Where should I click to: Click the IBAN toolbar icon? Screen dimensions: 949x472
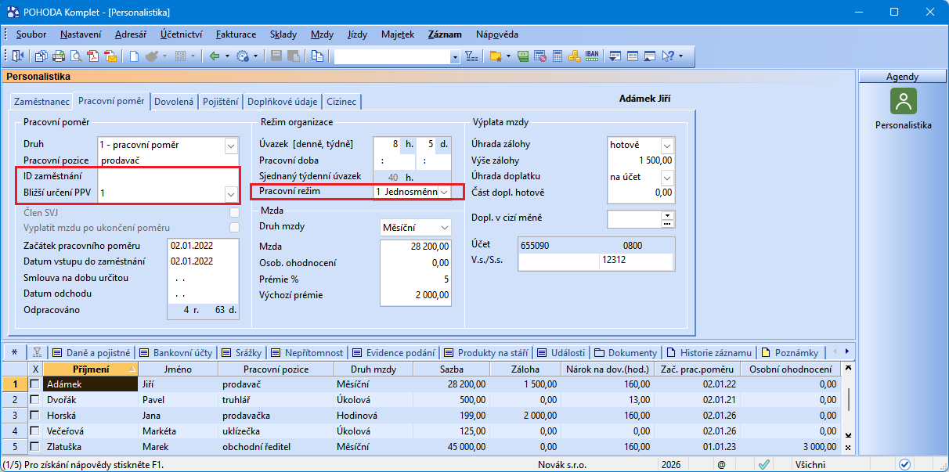click(x=592, y=56)
